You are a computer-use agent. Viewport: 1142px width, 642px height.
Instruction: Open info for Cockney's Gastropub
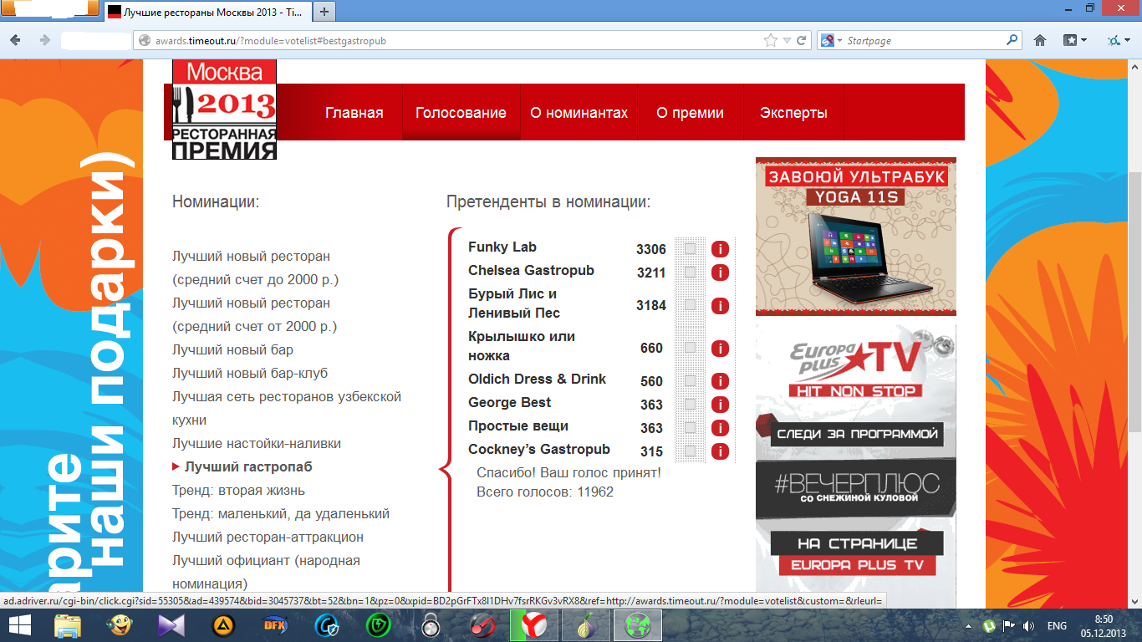click(720, 451)
